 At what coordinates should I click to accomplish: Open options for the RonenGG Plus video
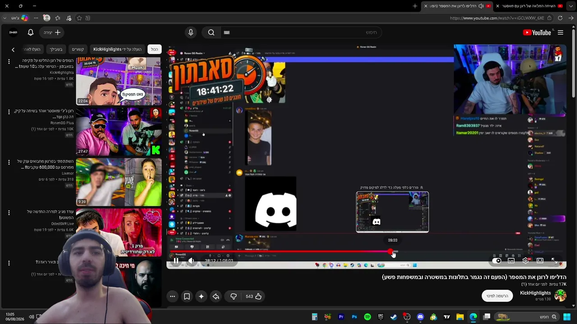(9, 112)
